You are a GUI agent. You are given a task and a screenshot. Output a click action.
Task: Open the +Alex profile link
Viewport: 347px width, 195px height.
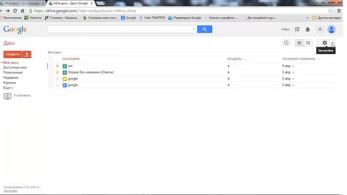coord(285,29)
